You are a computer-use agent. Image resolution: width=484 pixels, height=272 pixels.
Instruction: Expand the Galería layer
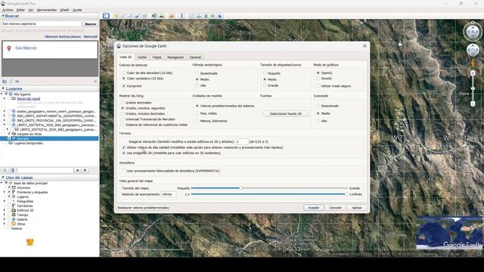click(x=5, y=220)
